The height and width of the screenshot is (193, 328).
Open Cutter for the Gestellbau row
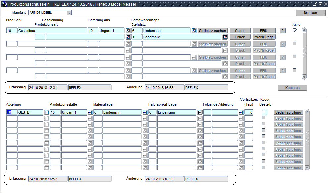240,31
